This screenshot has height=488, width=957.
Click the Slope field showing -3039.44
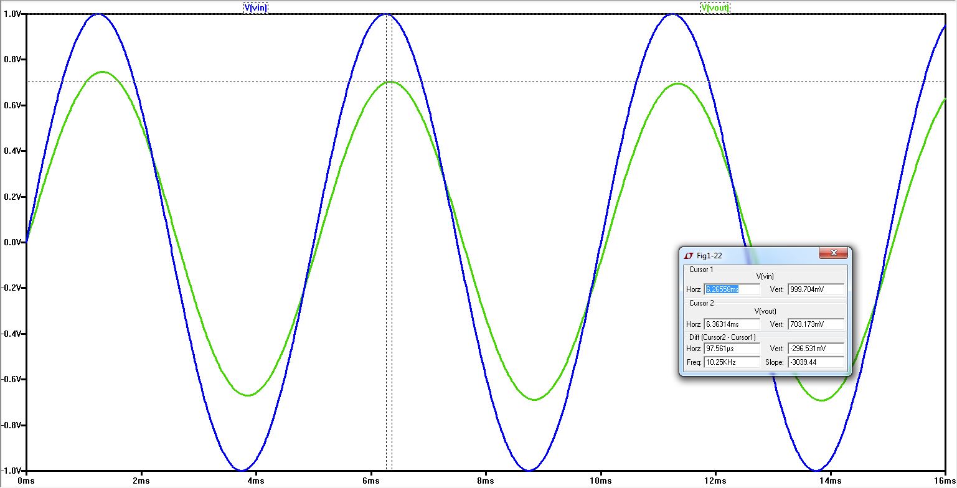click(x=815, y=362)
